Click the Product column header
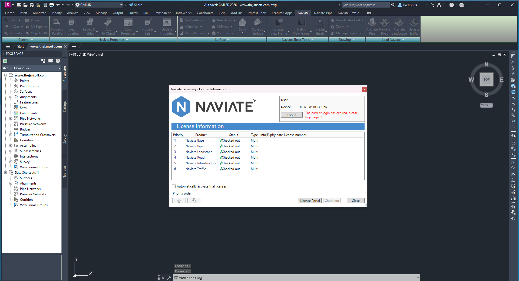 coord(201,135)
